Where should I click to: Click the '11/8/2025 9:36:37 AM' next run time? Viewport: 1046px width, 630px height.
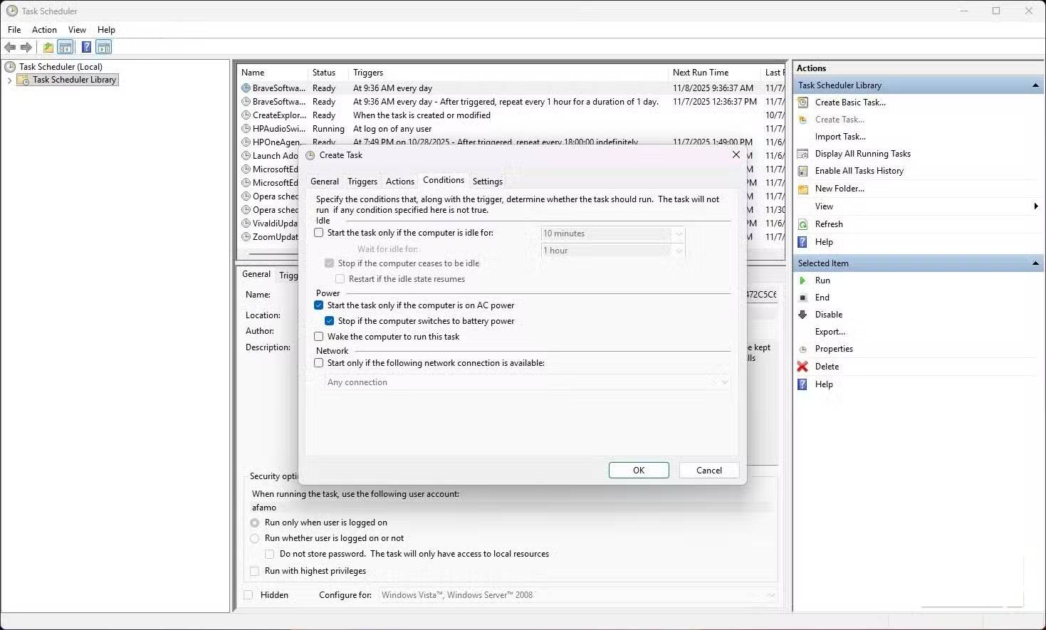(x=713, y=88)
